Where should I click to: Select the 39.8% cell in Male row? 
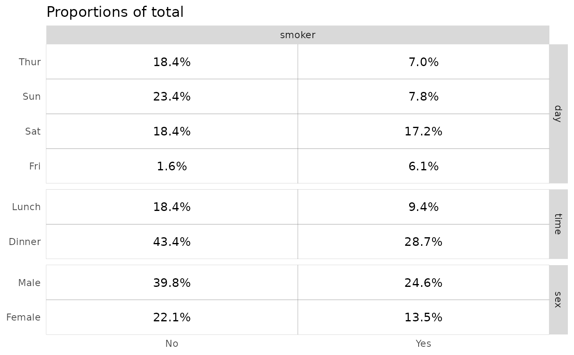pos(172,283)
